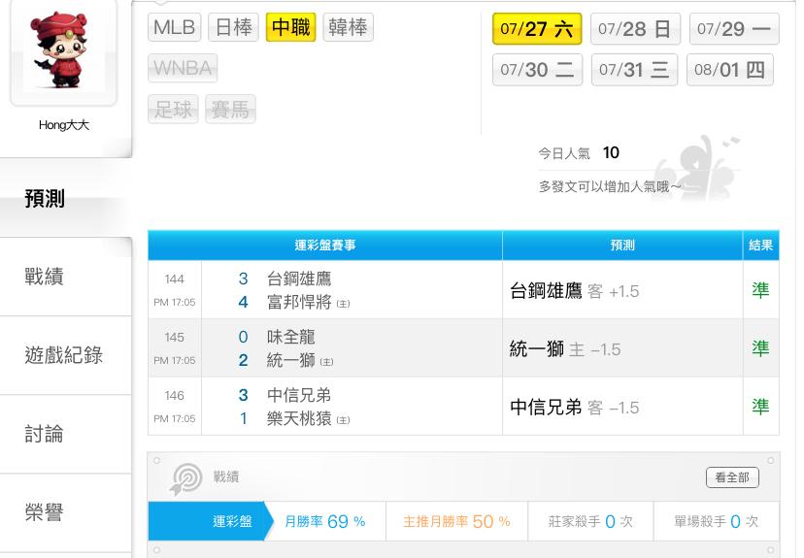
Task: Click team name 台鋼雄鷹 in game 144
Action: [x=299, y=279]
